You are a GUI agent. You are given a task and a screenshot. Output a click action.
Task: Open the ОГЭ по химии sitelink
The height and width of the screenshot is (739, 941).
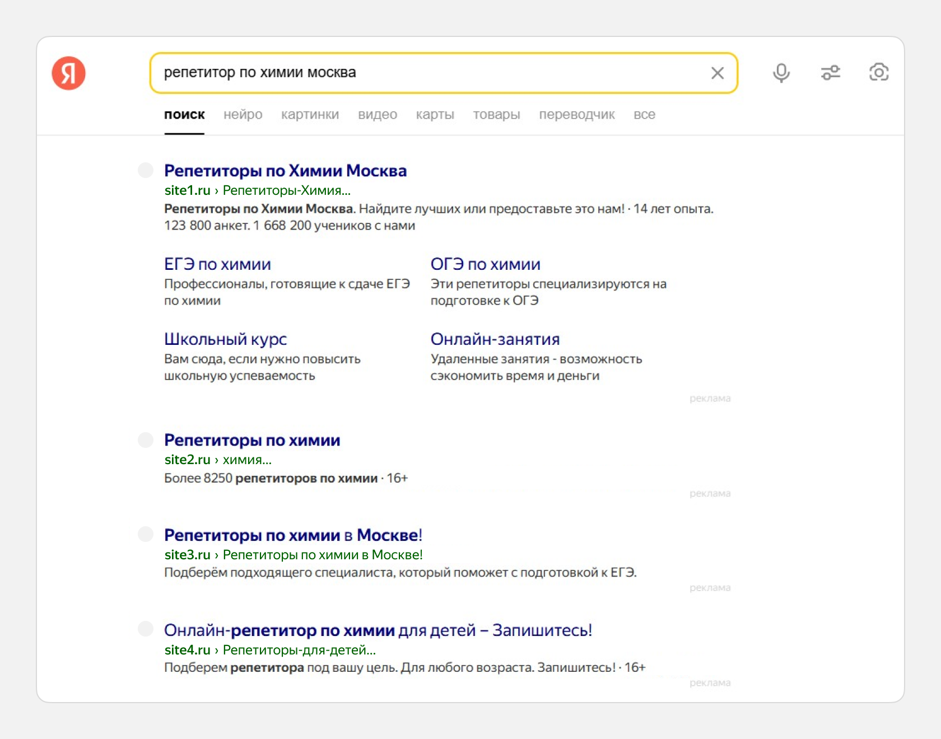pyautogui.click(x=486, y=264)
